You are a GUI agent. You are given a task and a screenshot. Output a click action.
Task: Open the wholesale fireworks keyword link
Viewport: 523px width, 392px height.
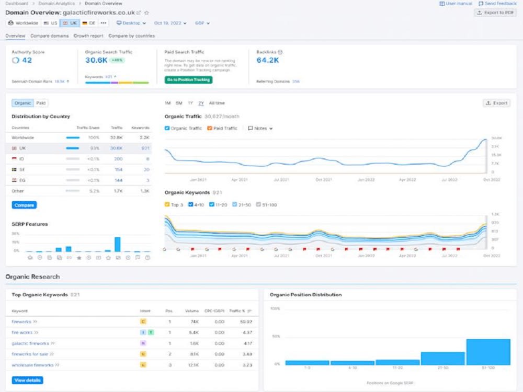(x=32, y=365)
